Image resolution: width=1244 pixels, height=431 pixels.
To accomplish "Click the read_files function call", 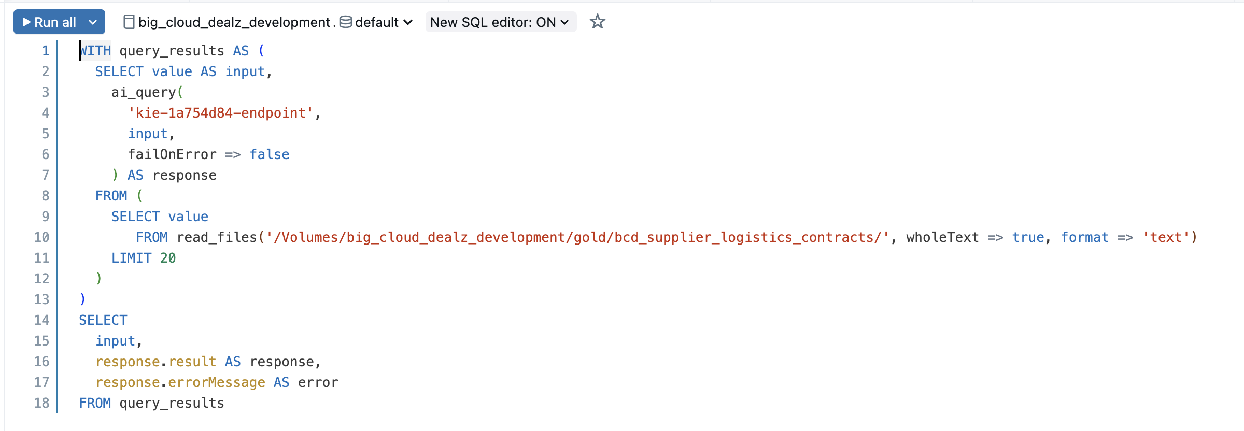I will [x=217, y=237].
